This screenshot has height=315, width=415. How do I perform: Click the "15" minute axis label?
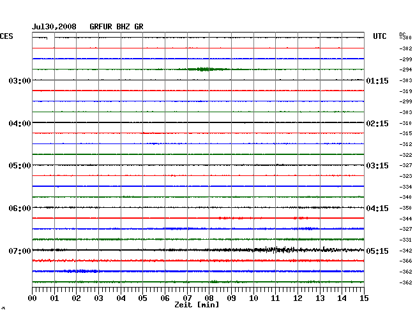click(364, 298)
